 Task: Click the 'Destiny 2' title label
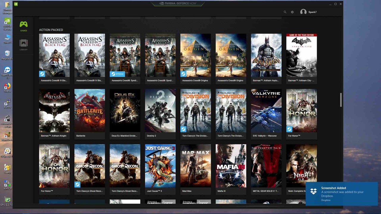tap(152, 136)
